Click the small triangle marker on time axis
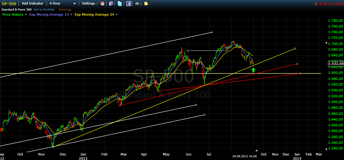The image size is (344, 160). point(257,150)
